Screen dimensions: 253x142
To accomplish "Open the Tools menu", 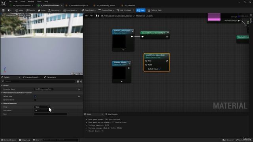I will point(39,2).
